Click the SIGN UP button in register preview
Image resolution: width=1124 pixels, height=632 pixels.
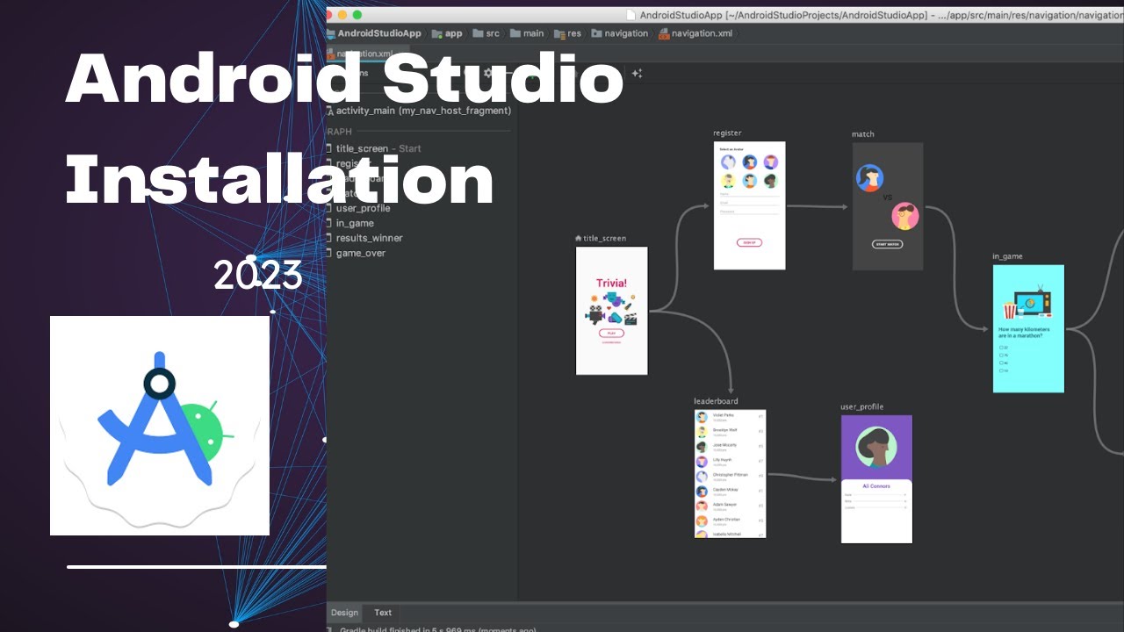click(749, 242)
